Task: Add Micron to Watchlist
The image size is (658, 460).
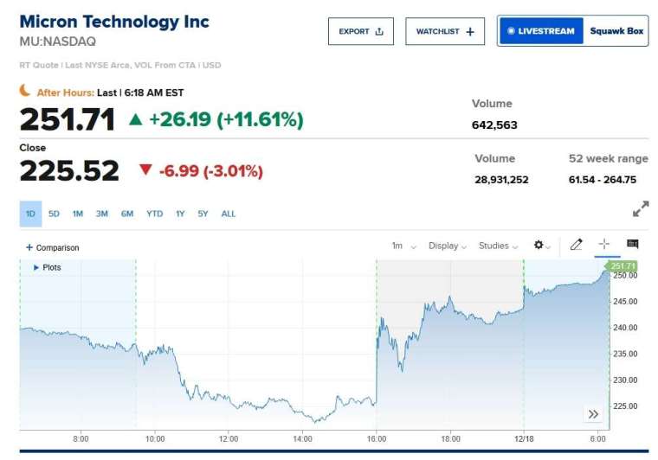Action: pos(444,31)
